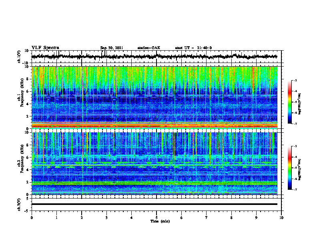Click the "-5" tick on ch.1 colorbar
This screenshot has width=317, height=244.
point(295,102)
